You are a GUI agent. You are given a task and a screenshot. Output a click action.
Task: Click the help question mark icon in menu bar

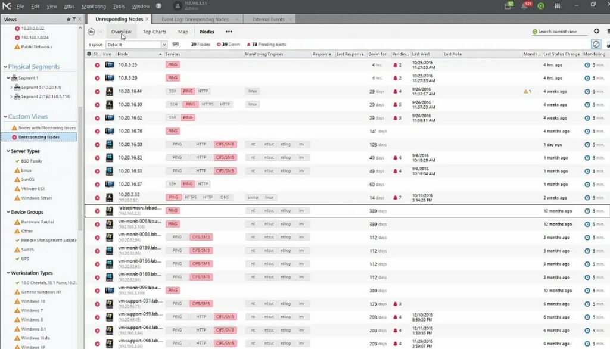click(x=158, y=6)
